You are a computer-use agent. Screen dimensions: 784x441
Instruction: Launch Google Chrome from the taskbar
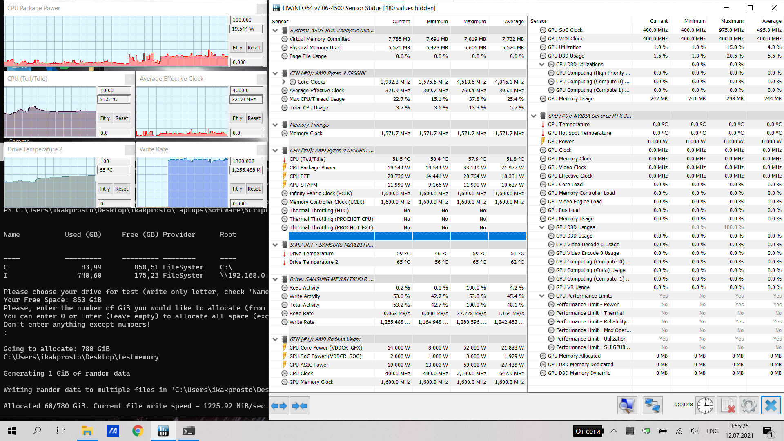click(138, 431)
